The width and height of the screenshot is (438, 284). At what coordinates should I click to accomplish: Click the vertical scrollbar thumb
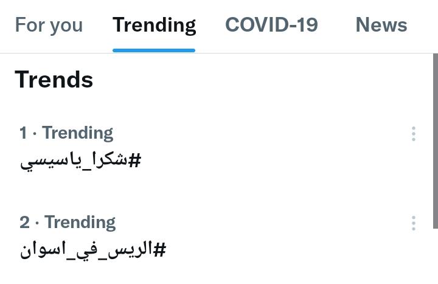click(435, 140)
